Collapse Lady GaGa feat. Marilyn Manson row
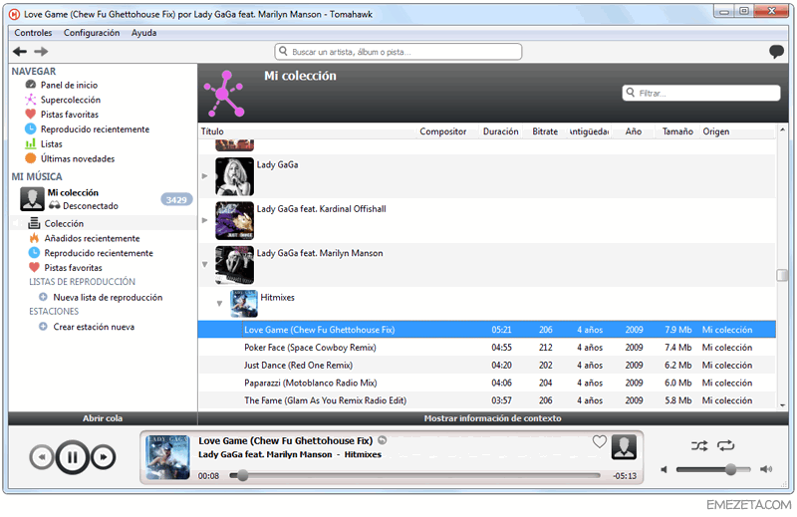The image size is (797, 517). [x=205, y=264]
